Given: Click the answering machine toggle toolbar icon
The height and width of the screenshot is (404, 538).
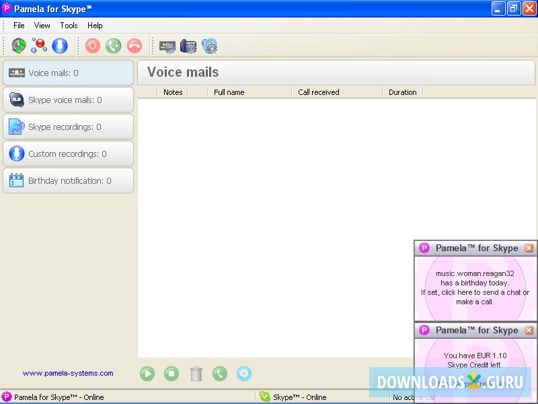Looking at the screenshot, I should (x=19, y=46).
